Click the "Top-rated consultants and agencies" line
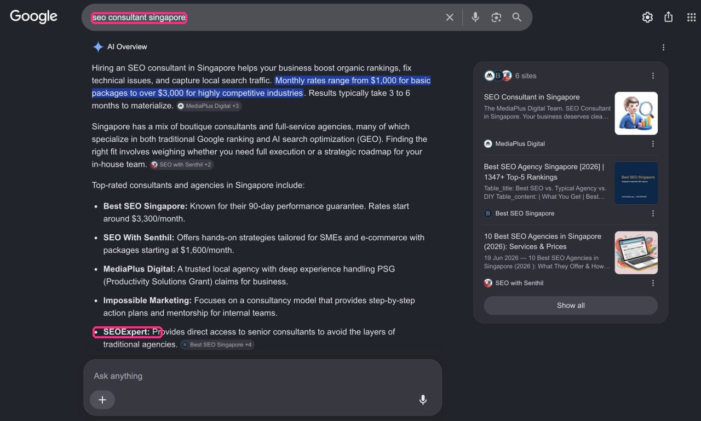This screenshot has width=701, height=421. (198, 185)
